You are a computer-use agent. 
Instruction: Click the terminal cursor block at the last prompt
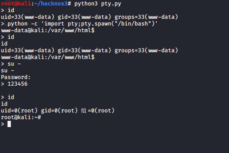click(x=9, y=124)
